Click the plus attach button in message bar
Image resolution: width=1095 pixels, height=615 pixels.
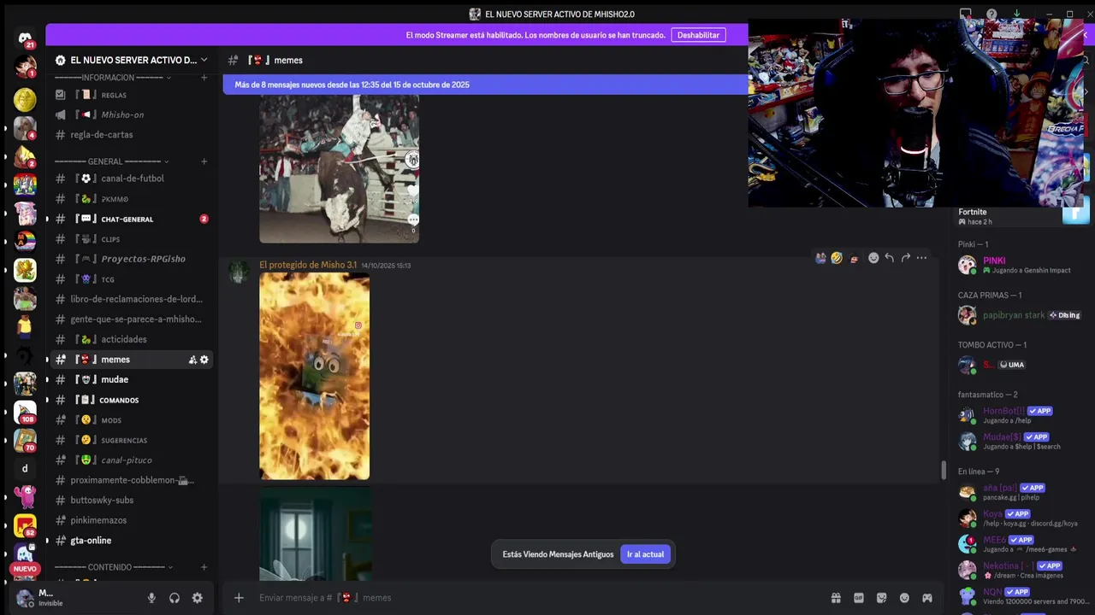[239, 598]
